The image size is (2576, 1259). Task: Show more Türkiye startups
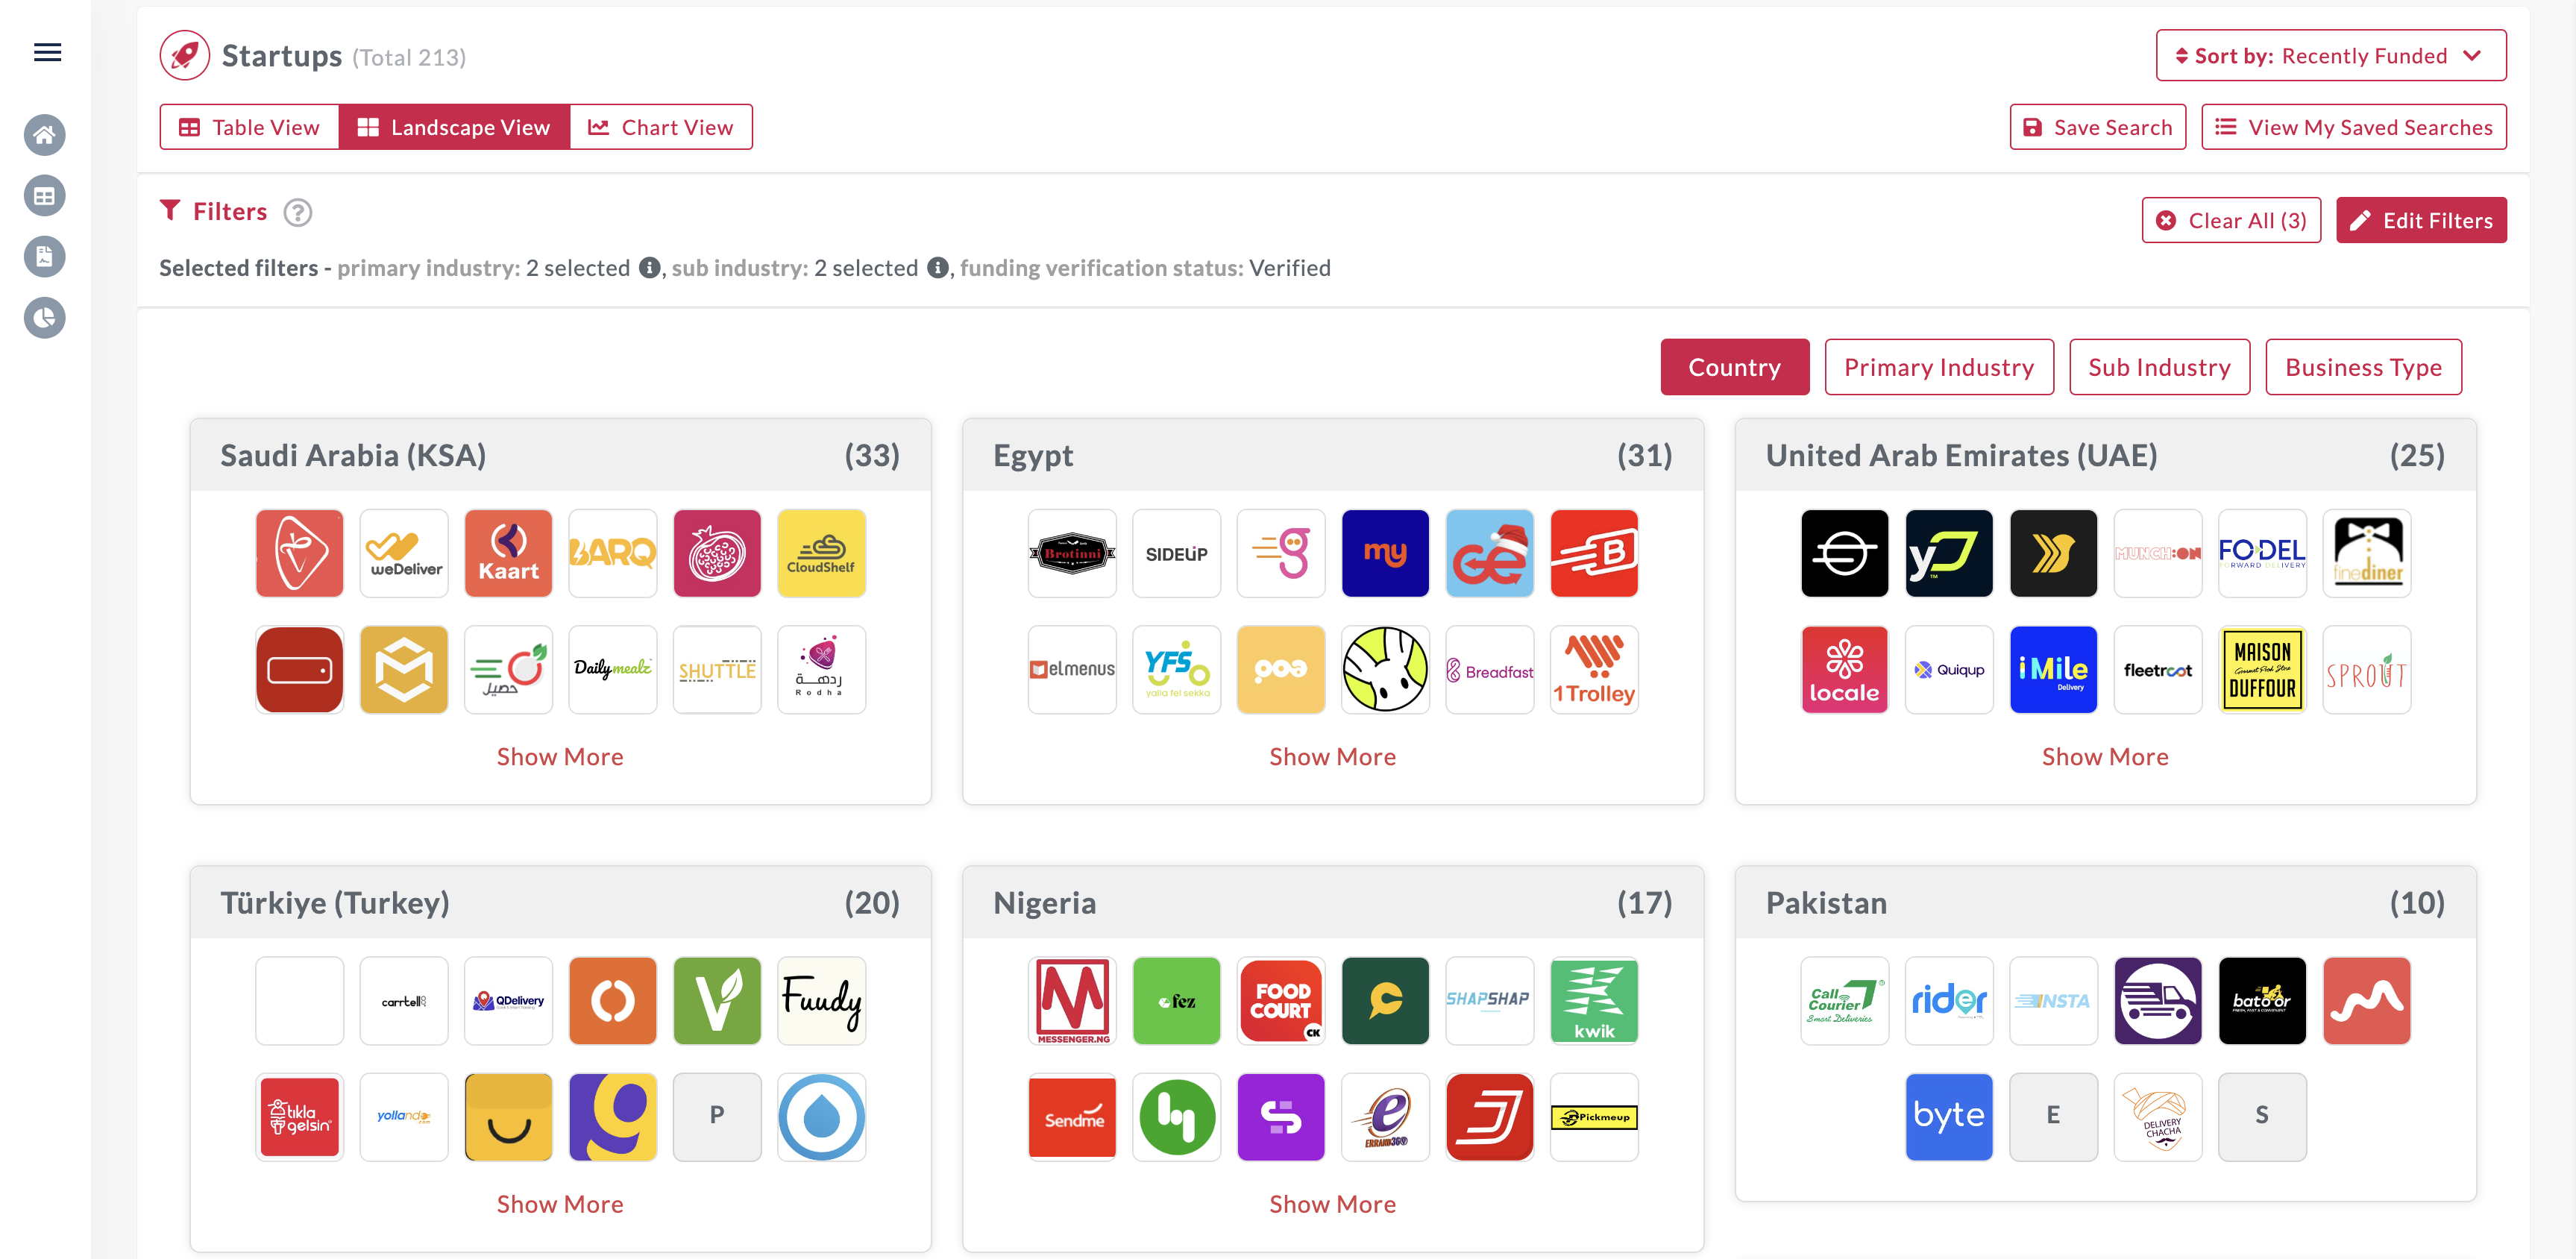(560, 1204)
